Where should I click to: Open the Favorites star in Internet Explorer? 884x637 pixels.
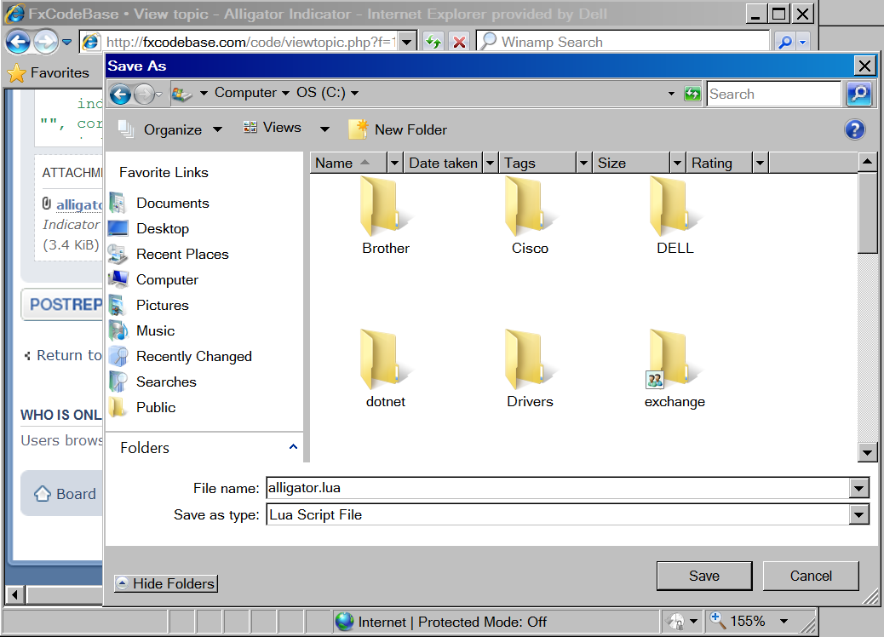[17, 72]
